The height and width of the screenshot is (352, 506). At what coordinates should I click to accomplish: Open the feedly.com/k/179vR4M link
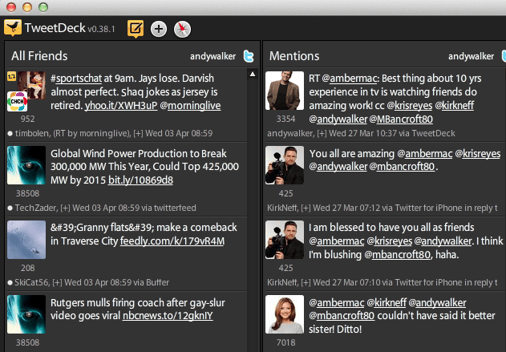[x=172, y=241]
